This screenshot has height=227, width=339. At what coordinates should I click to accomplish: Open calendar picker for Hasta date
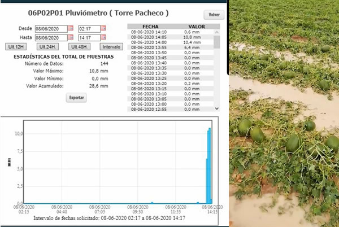tap(71, 37)
